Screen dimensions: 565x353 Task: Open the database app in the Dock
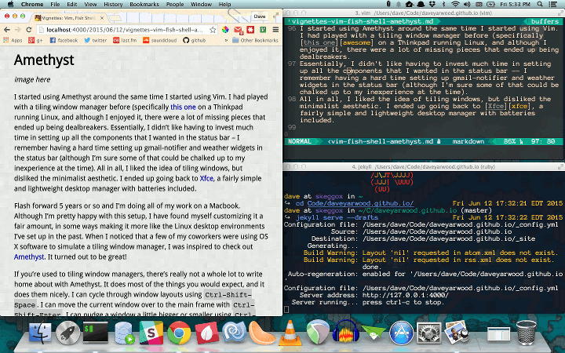coord(124,333)
